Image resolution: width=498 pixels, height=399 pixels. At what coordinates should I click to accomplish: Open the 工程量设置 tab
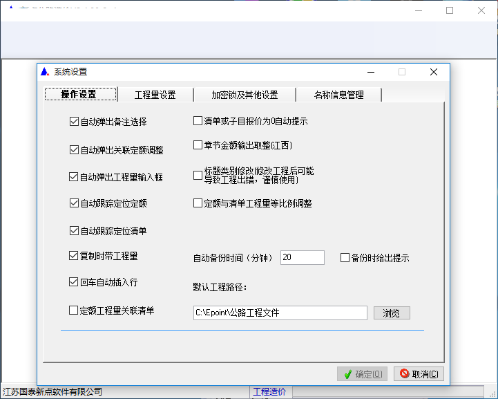155,95
